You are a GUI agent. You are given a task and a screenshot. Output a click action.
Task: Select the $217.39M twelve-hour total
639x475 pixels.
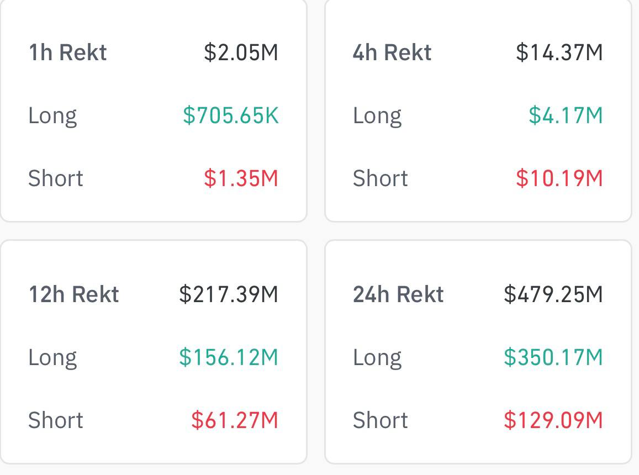(229, 294)
